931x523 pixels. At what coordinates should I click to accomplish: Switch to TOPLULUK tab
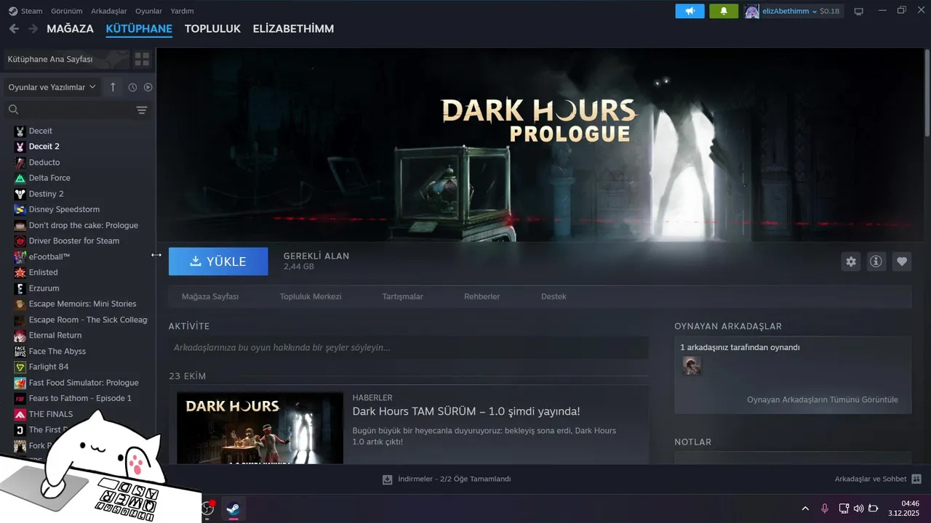[x=212, y=29]
